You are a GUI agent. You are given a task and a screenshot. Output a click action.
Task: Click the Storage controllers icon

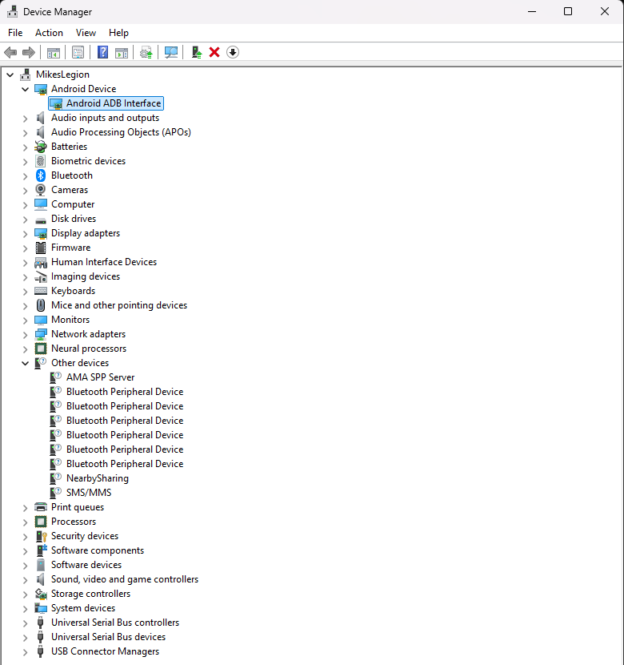pyautogui.click(x=41, y=594)
